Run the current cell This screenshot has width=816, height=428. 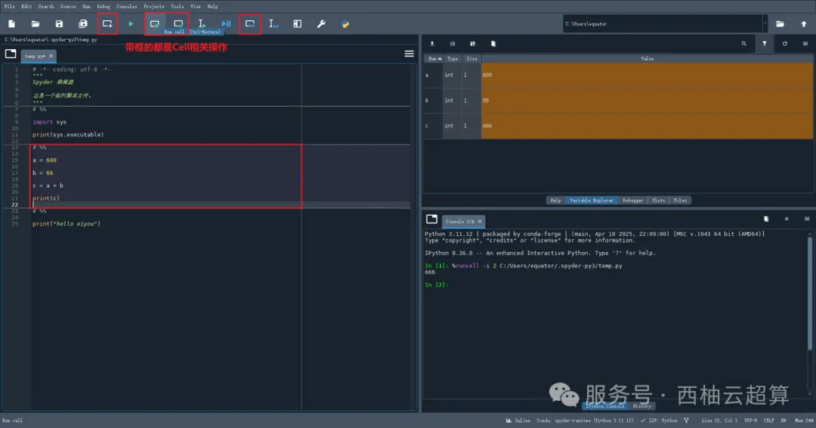coord(155,24)
